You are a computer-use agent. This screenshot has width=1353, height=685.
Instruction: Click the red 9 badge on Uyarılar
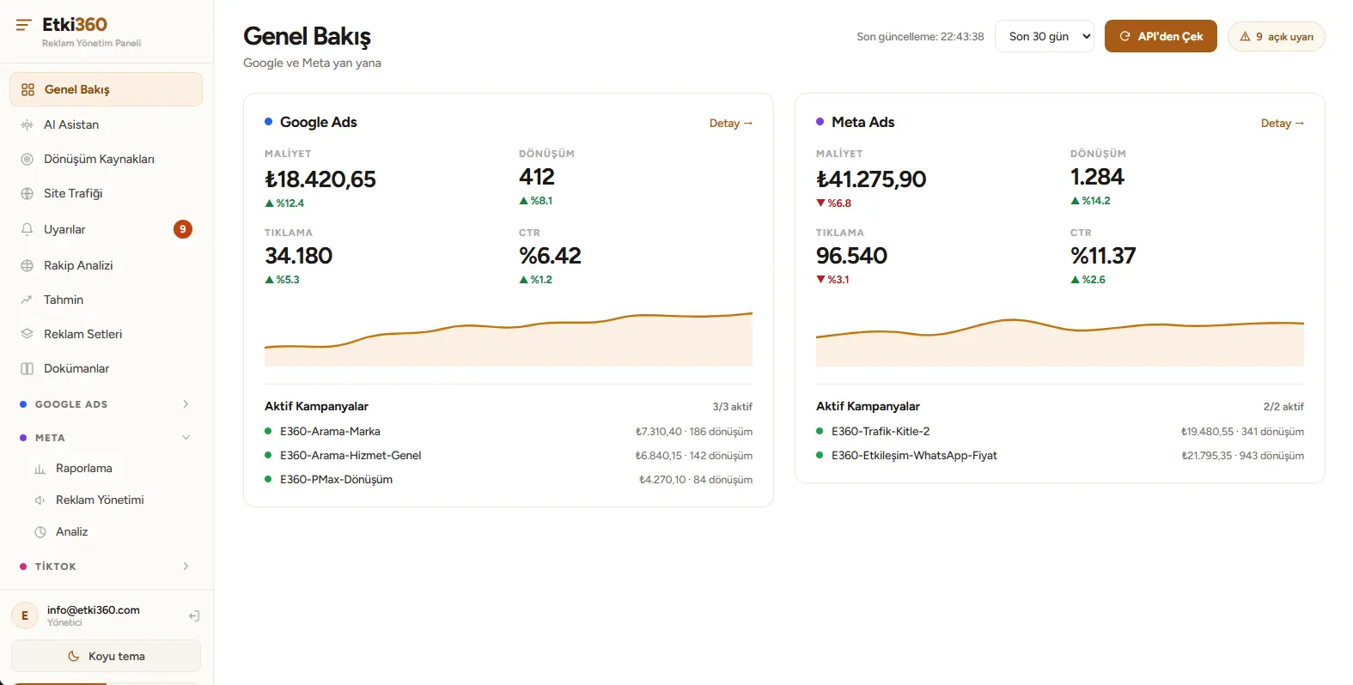[182, 229]
